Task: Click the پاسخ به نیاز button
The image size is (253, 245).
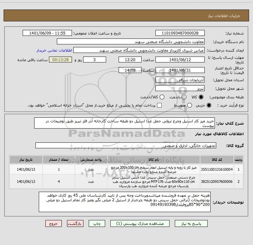Action: click(191, 224)
